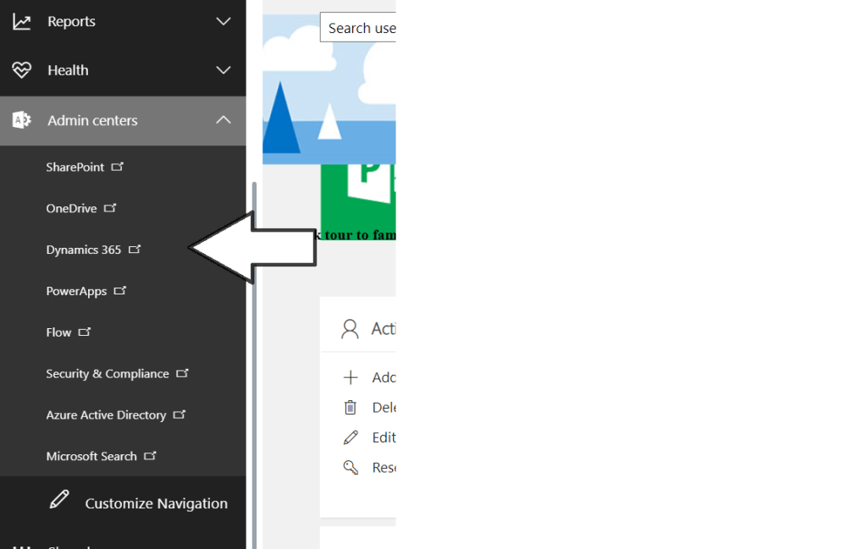This screenshot has height=549, width=867.
Task: Open the OneDrive admin center
Action: click(x=72, y=208)
